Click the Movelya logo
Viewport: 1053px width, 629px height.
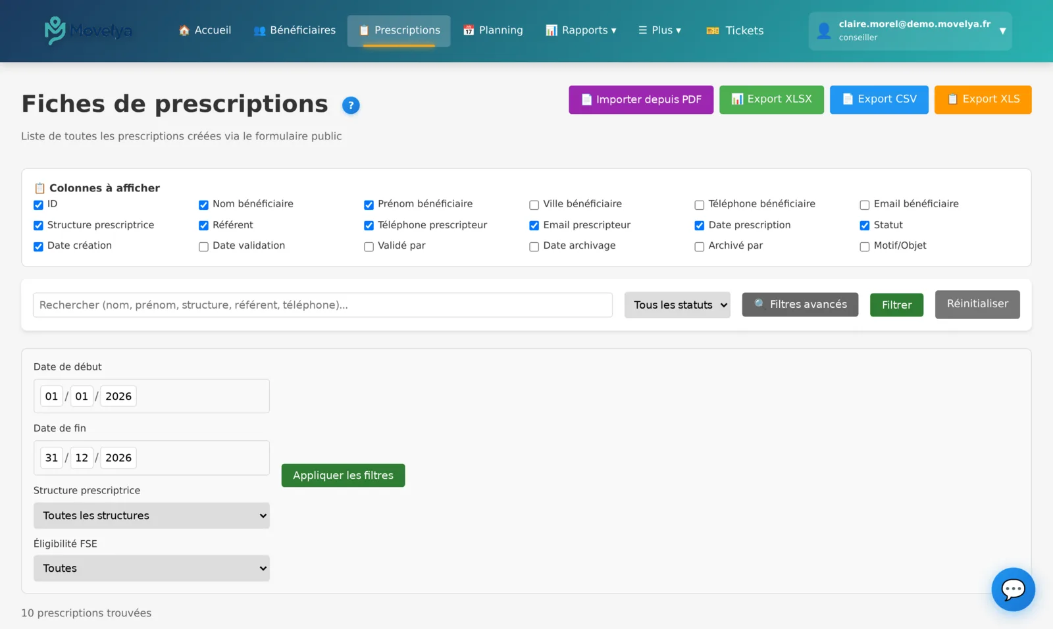[88, 30]
